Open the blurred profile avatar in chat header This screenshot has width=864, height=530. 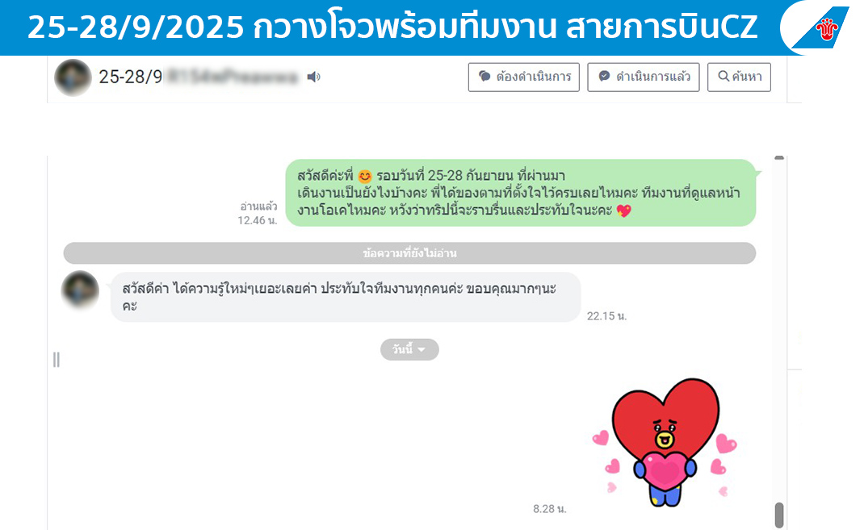[73, 77]
